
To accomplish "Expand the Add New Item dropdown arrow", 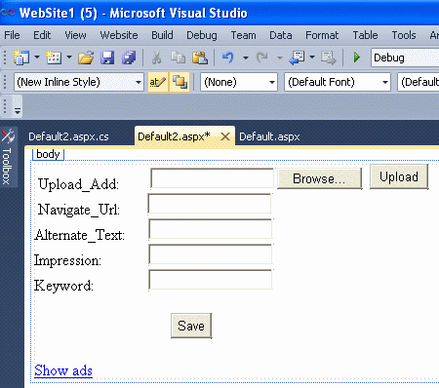I will pyautogui.click(x=69, y=58).
